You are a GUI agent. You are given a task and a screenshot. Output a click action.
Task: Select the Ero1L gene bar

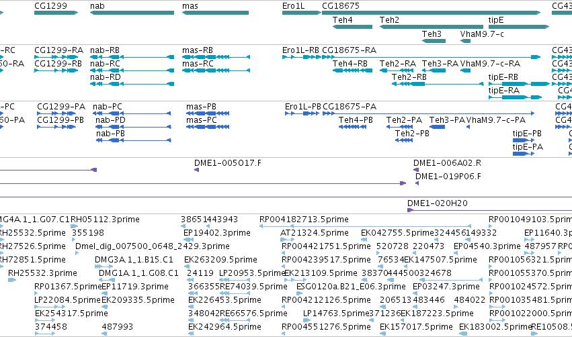(x=302, y=13)
